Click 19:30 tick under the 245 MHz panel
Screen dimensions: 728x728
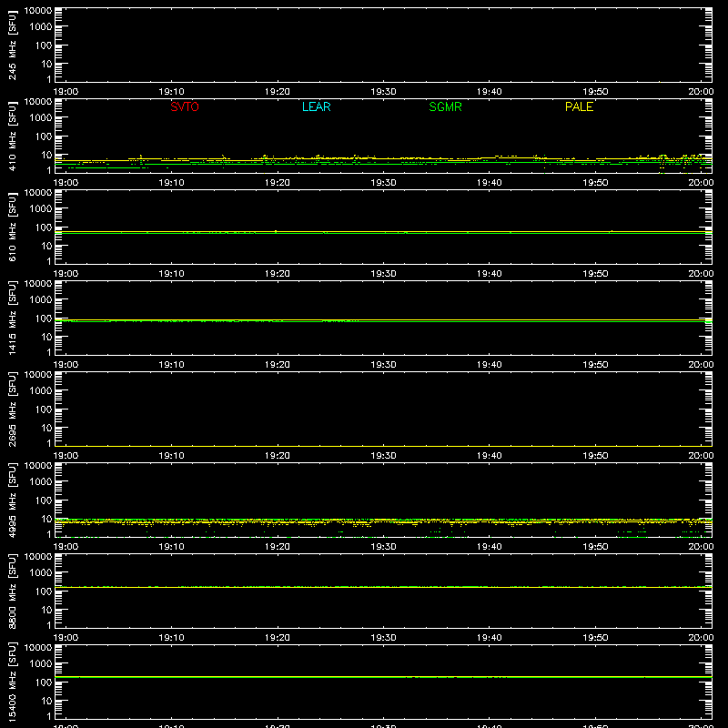383,92
